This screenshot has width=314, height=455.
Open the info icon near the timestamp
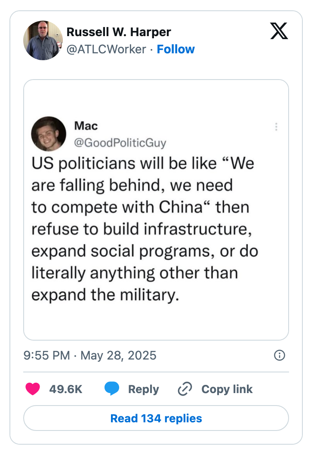pyautogui.click(x=279, y=356)
